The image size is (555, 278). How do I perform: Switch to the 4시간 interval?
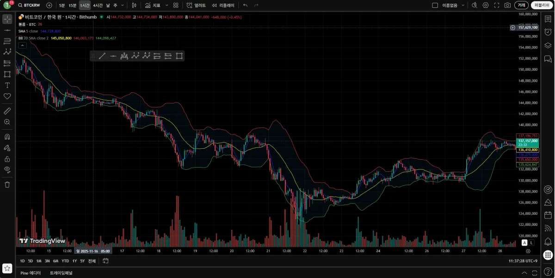point(98,5)
